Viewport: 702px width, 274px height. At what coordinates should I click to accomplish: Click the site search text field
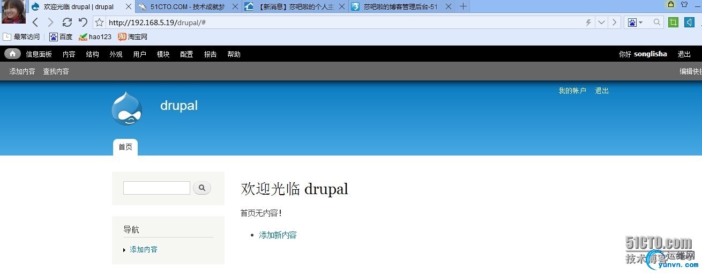(x=156, y=188)
